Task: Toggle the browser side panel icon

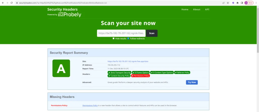Action: pyautogui.click(x=242, y=3)
